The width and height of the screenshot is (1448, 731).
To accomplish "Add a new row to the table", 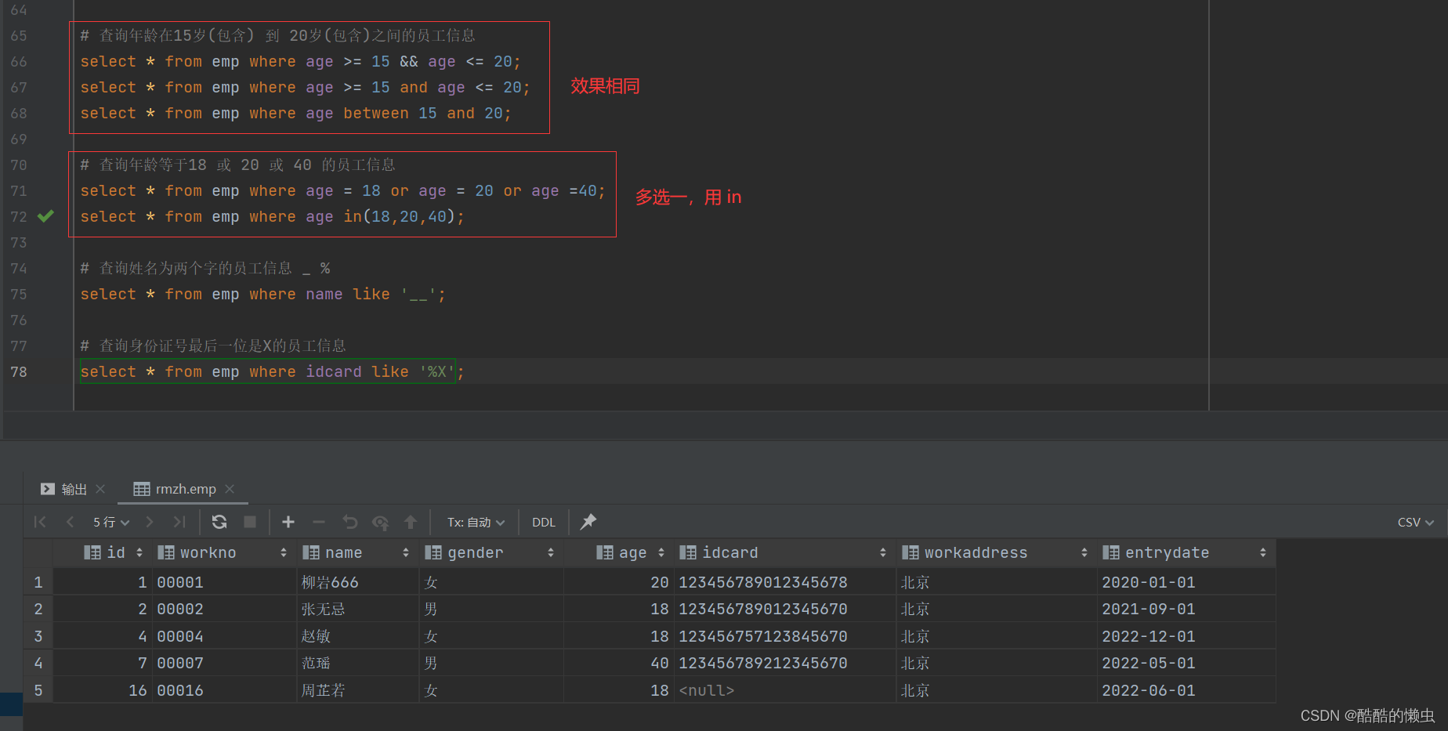I will (x=288, y=522).
